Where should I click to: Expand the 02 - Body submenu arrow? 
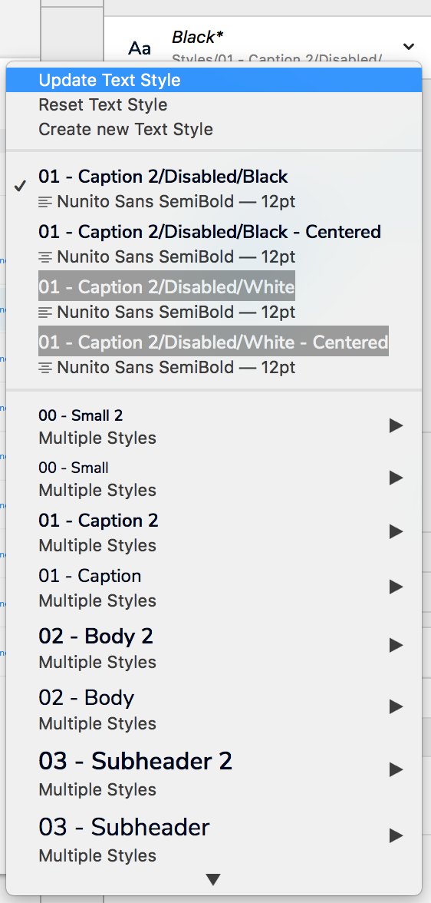tap(396, 706)
